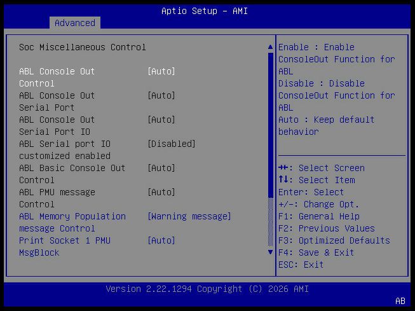
Task: Click the F1: General Help hint
Action: 319,216
